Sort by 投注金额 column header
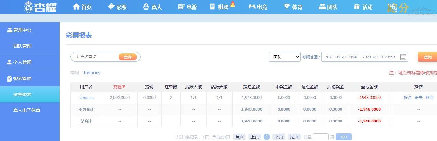 click(251, 87)
